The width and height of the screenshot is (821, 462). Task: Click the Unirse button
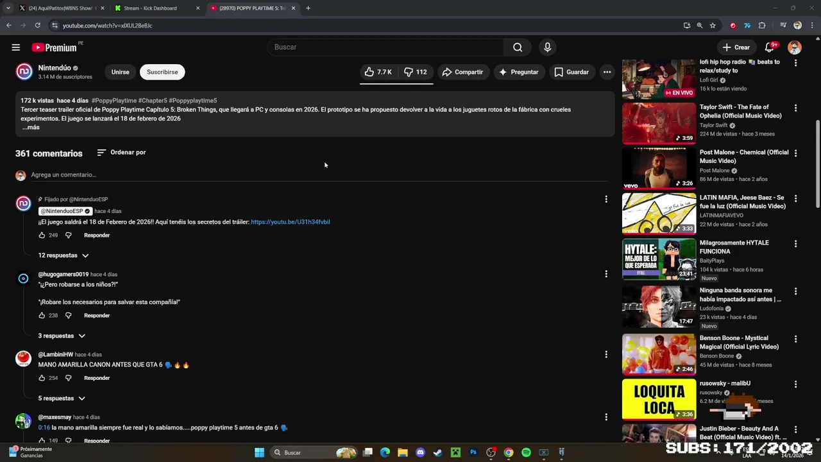[x=120, y=72]
